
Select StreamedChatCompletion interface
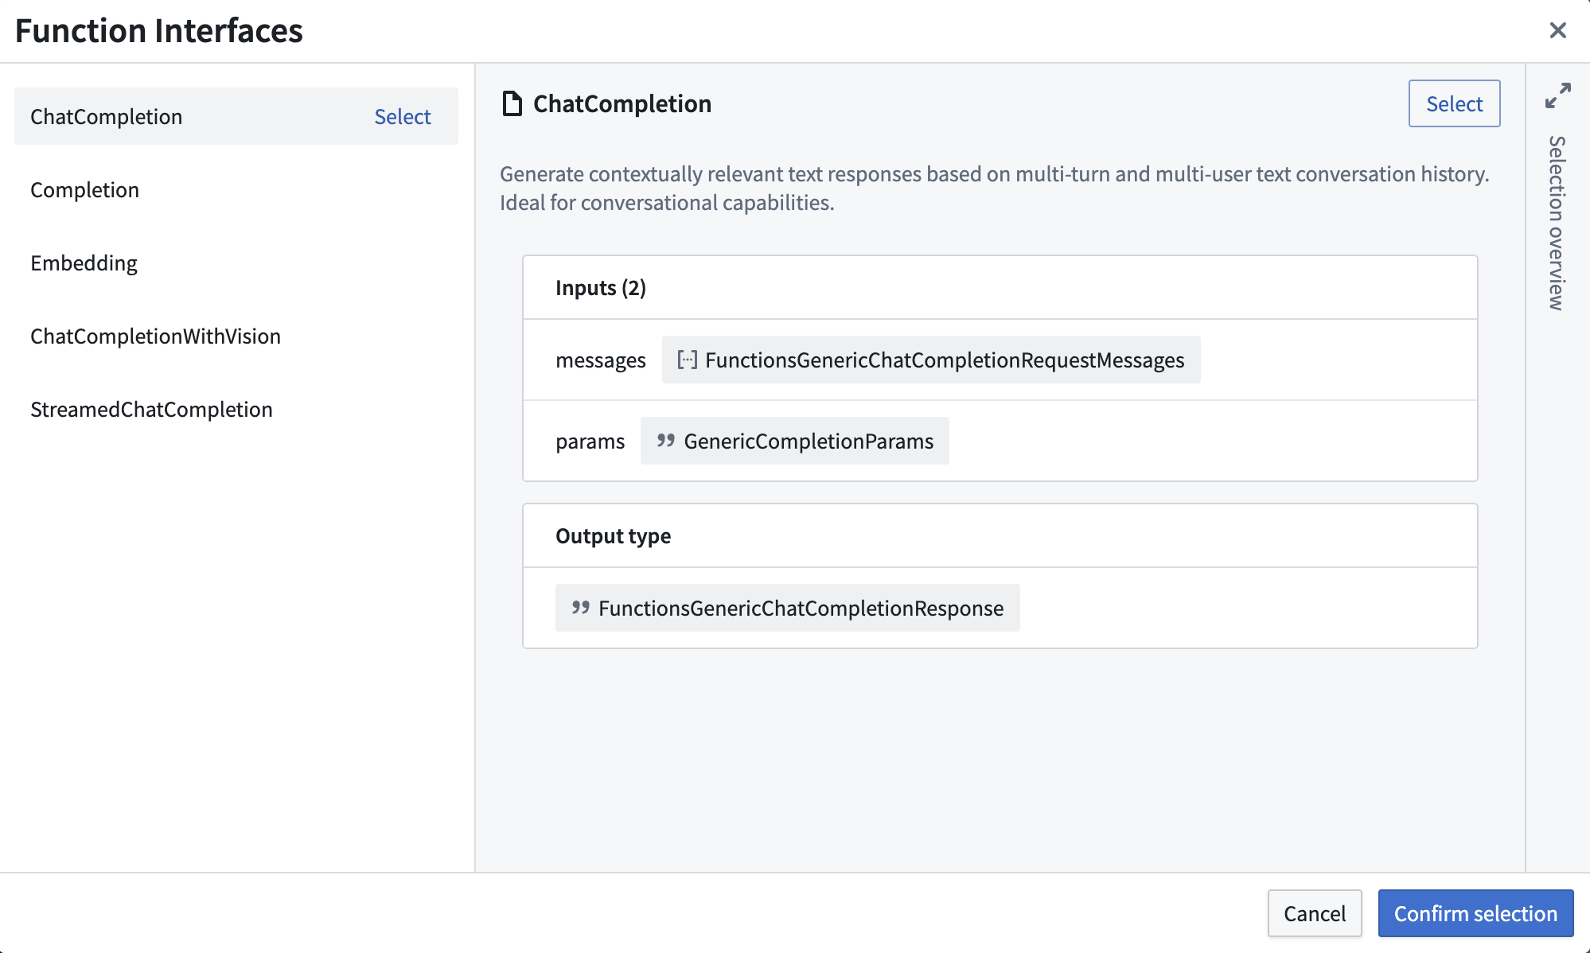coord(236,409)
